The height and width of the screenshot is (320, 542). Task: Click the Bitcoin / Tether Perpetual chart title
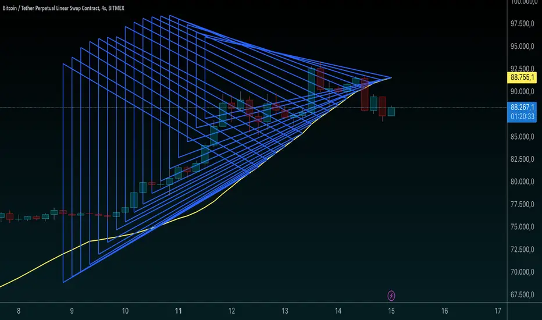point(63,8)
